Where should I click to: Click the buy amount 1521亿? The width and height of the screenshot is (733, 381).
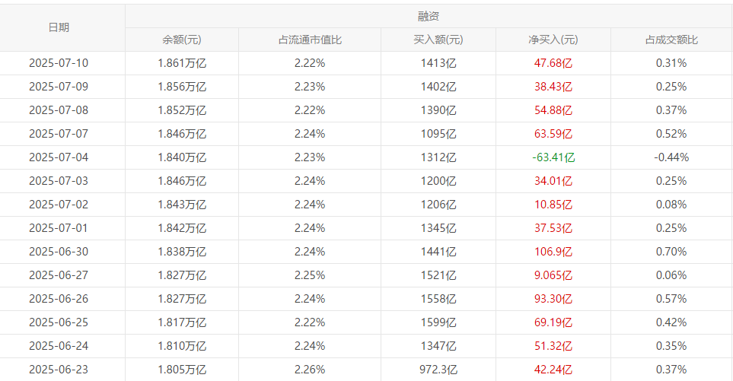coord(438,275)
